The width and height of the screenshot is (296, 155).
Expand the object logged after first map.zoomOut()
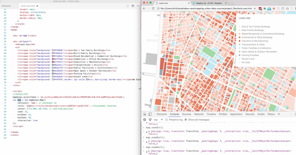pos(147,142)
